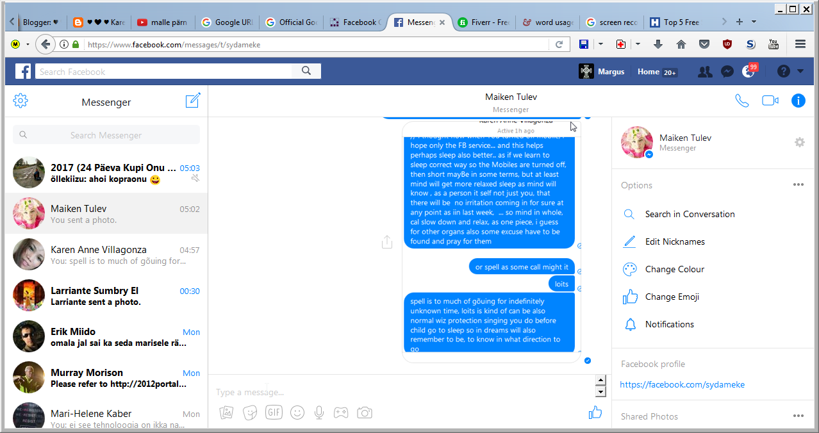Switch to the Blogger browser tab

coord(42,22)
